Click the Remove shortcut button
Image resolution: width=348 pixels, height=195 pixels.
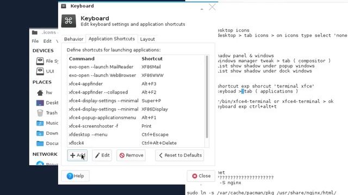point(131,155)
